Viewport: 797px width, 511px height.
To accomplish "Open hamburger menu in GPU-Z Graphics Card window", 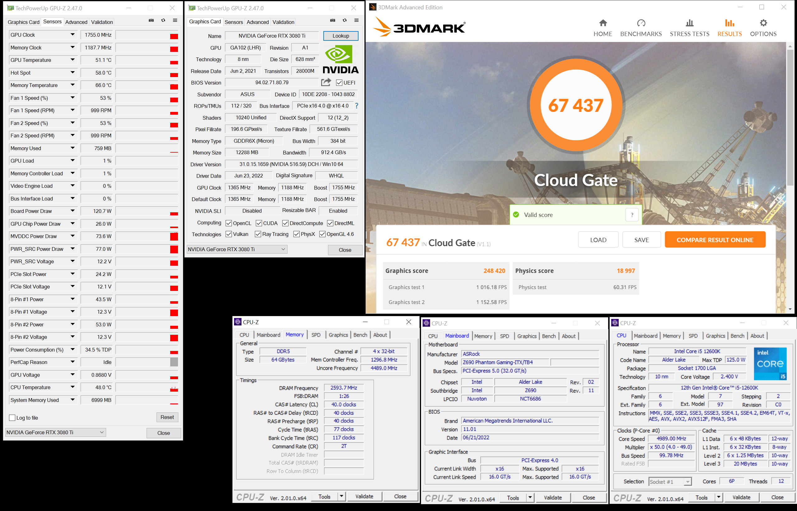I will click(x=356, y=21).
